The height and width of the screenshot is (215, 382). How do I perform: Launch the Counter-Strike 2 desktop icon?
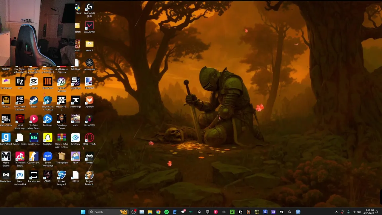click(34, 159)
